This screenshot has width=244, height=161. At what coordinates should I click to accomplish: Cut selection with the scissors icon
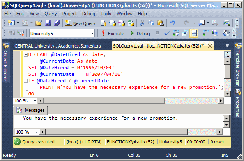pos(142,23)
